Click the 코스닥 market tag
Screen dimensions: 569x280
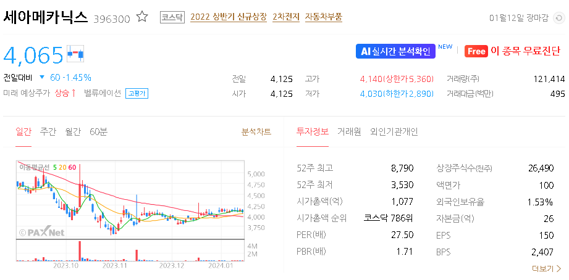coord(172,17)
